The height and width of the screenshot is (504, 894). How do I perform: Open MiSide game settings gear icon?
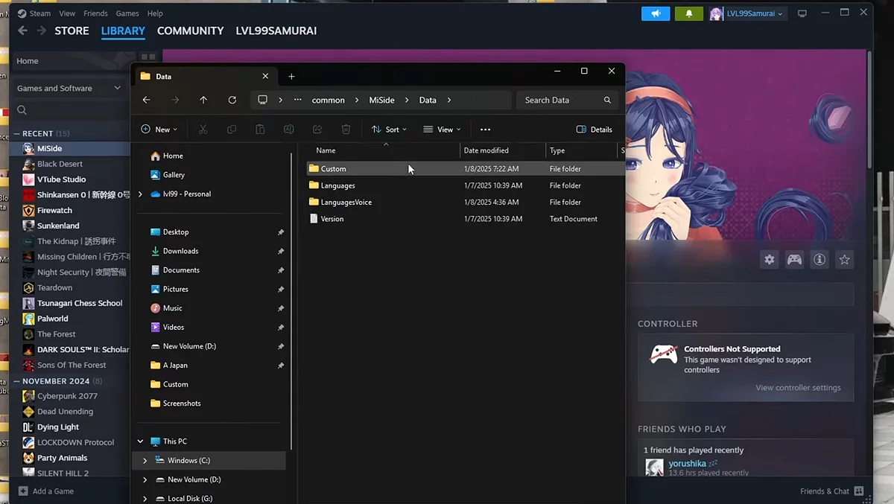point(770,260)
